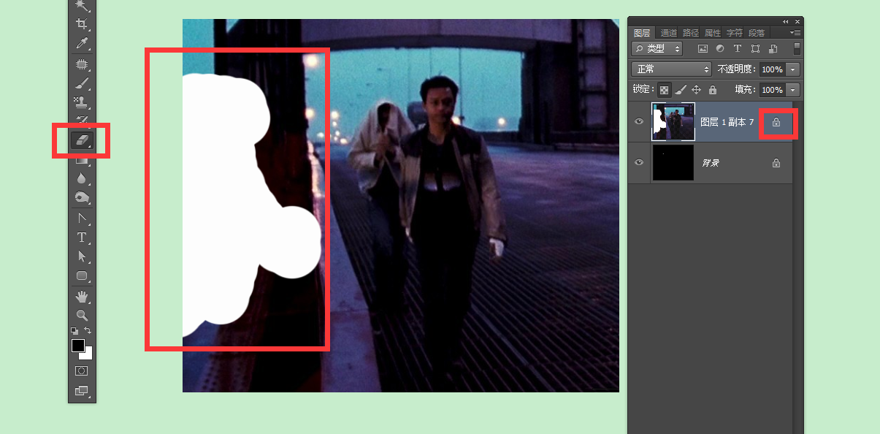
Task: Click the opacity 100% value field
Action: click(x=772, y=69)
